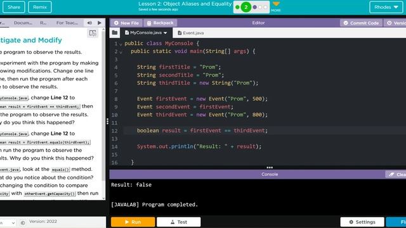Click the Remix button

[40, 7]
